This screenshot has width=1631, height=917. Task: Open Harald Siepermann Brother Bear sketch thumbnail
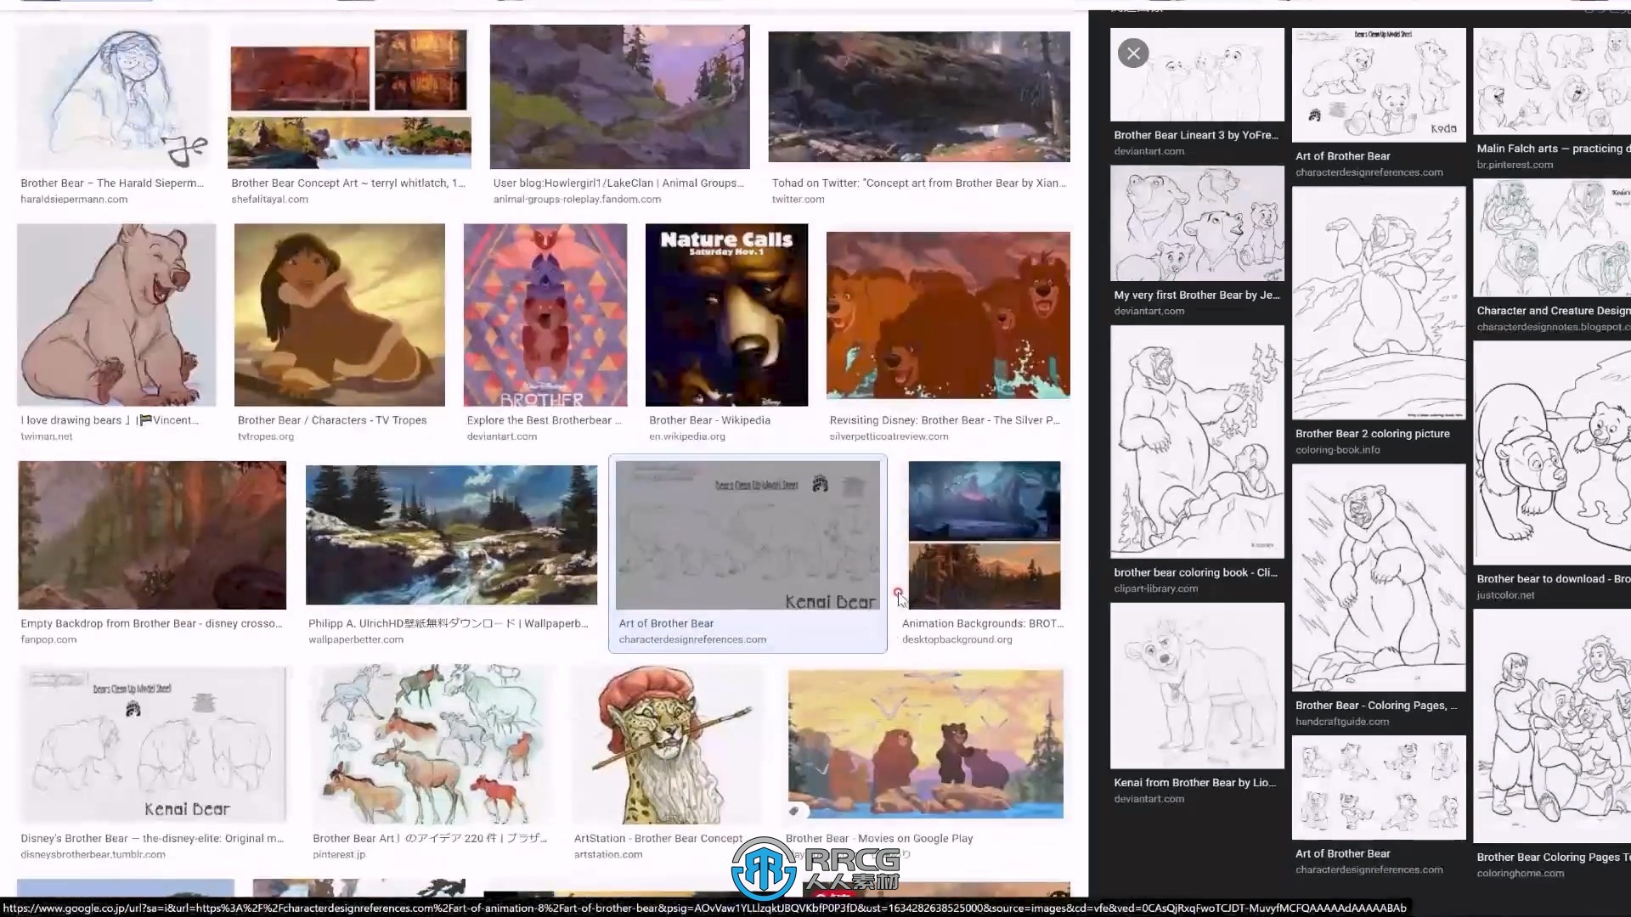(113, 97)
